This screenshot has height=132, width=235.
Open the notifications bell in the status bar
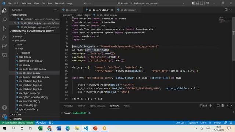(x=231, y=123)
